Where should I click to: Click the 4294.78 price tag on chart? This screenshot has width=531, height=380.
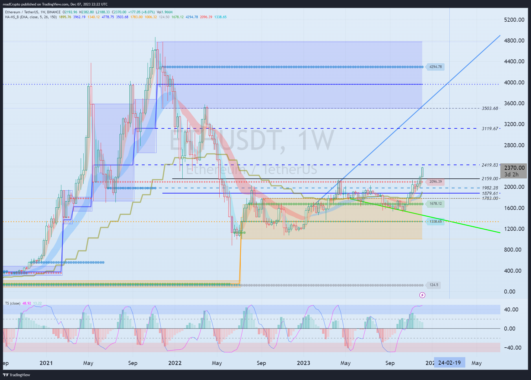[x=435, y=67]
